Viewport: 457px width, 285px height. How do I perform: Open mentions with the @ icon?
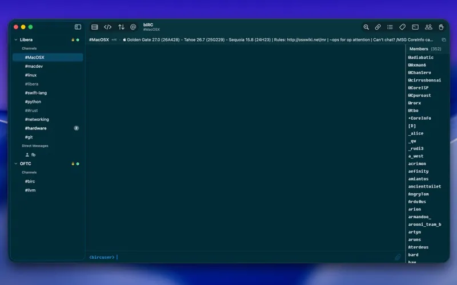(133, 27)
